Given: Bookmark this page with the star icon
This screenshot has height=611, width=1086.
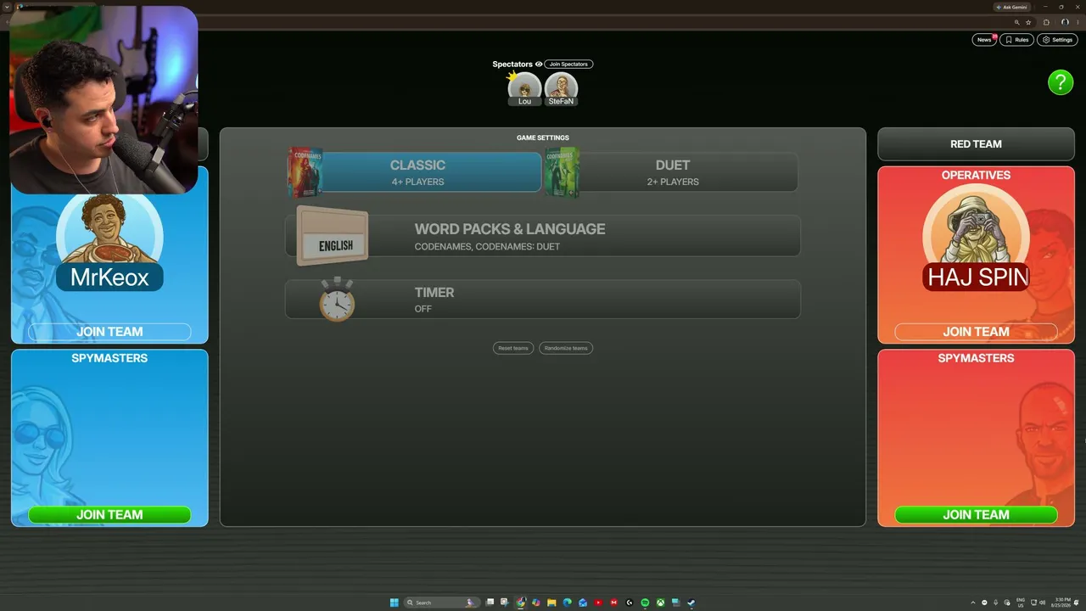Looking at the screenshot, I should coord(1028,22).
